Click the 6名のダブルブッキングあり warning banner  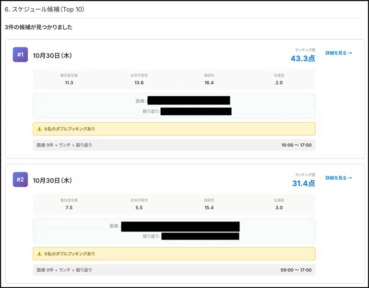[x=174, y=129]
